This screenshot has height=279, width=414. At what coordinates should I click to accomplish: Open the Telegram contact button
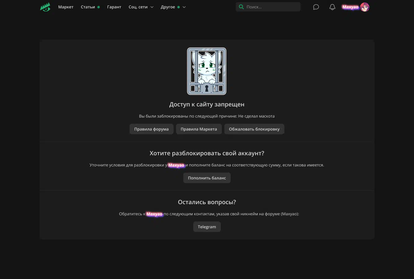pyautogui.click(x=207, y=227)
